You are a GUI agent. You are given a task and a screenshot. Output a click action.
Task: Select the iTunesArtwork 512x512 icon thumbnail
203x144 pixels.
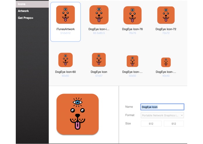(x=65, y=15)
